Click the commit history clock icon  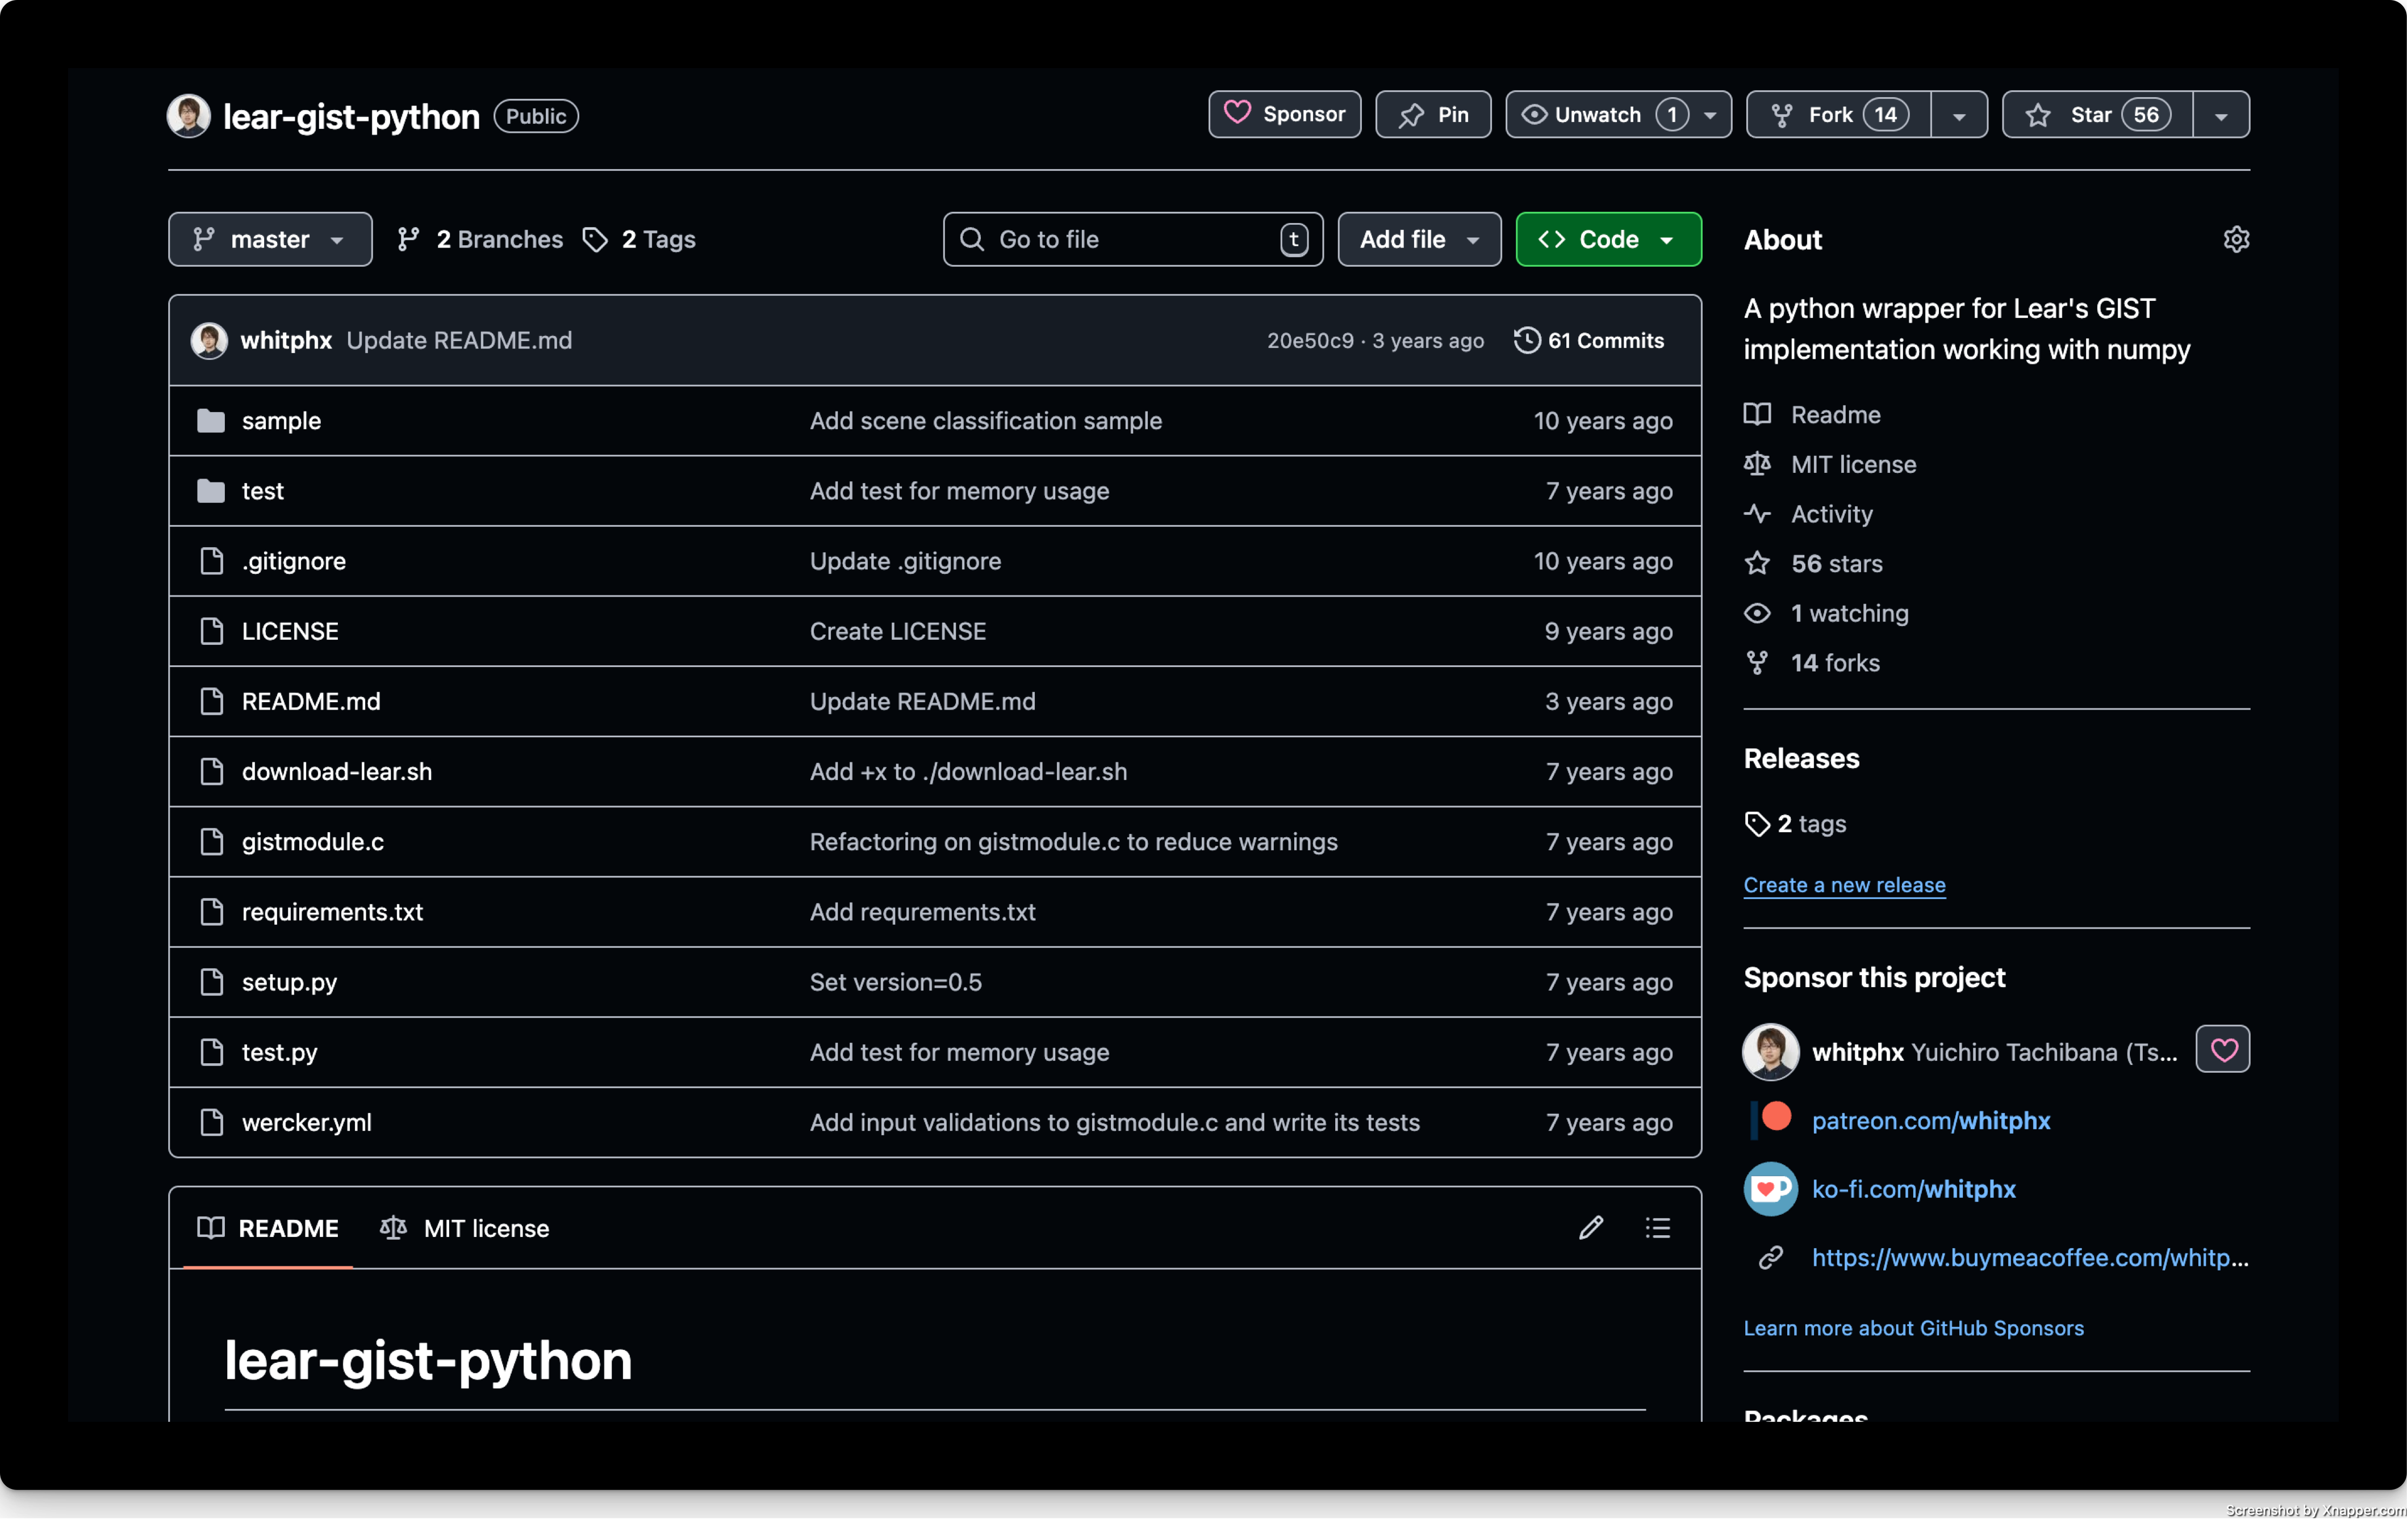1527,341
